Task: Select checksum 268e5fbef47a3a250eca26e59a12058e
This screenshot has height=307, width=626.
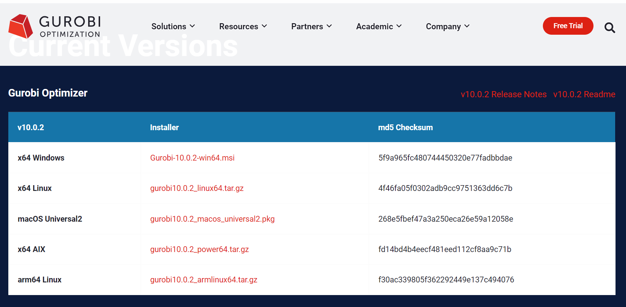Action: (x=446, y=219)
